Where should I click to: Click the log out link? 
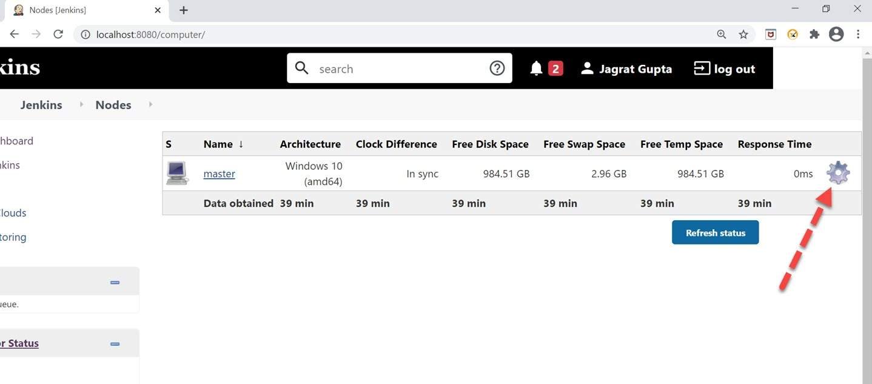[734, 69]
